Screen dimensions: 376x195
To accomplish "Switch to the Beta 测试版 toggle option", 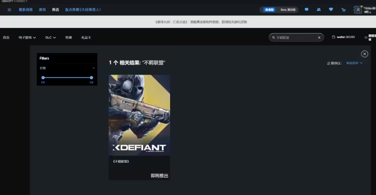I will pyautogui.click(x=288, y=10).
